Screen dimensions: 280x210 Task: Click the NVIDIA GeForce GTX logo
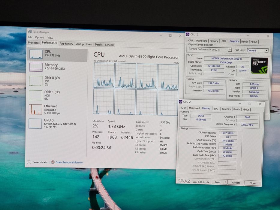(259, 65)
